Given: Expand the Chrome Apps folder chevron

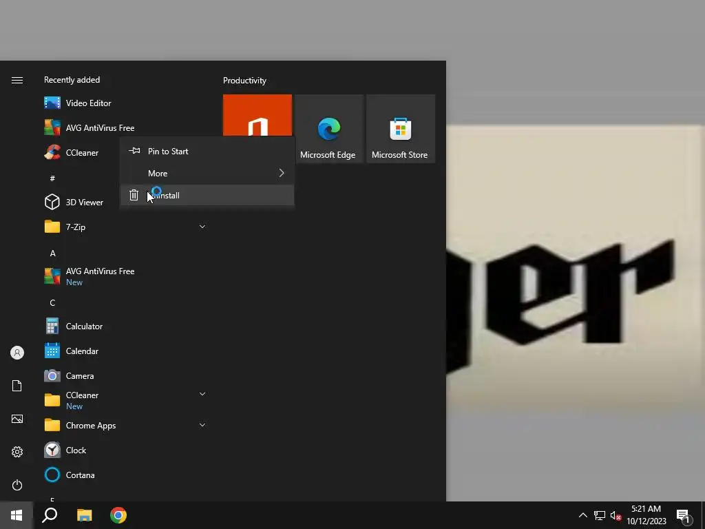Looking at the screenshot, I should click(202, 424).
